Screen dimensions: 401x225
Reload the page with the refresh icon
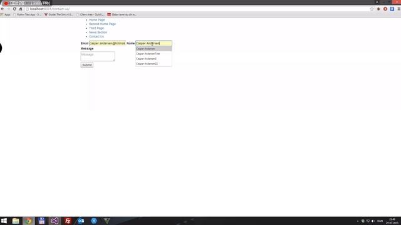14,9
